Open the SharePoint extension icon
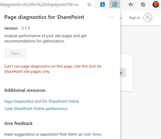Viewport: 161px width, 139px height. pos(103,5)
